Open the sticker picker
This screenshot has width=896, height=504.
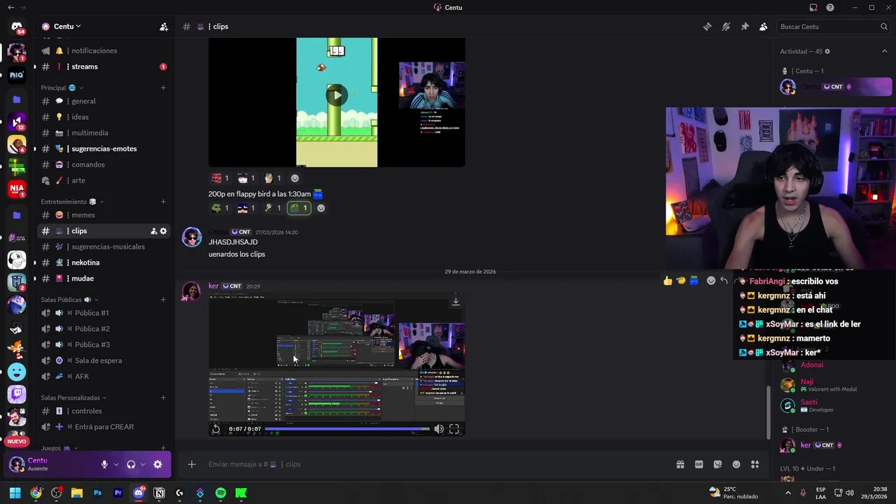pyautogui.click(x=717, y=464)
